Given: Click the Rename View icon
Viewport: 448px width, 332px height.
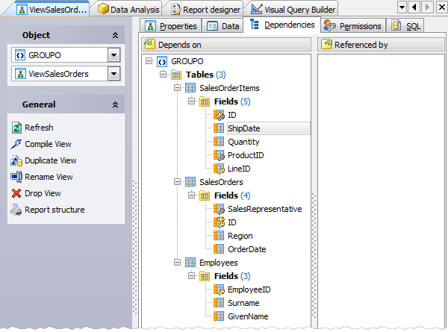Looking at the screenshot, I should coord(17,178).
